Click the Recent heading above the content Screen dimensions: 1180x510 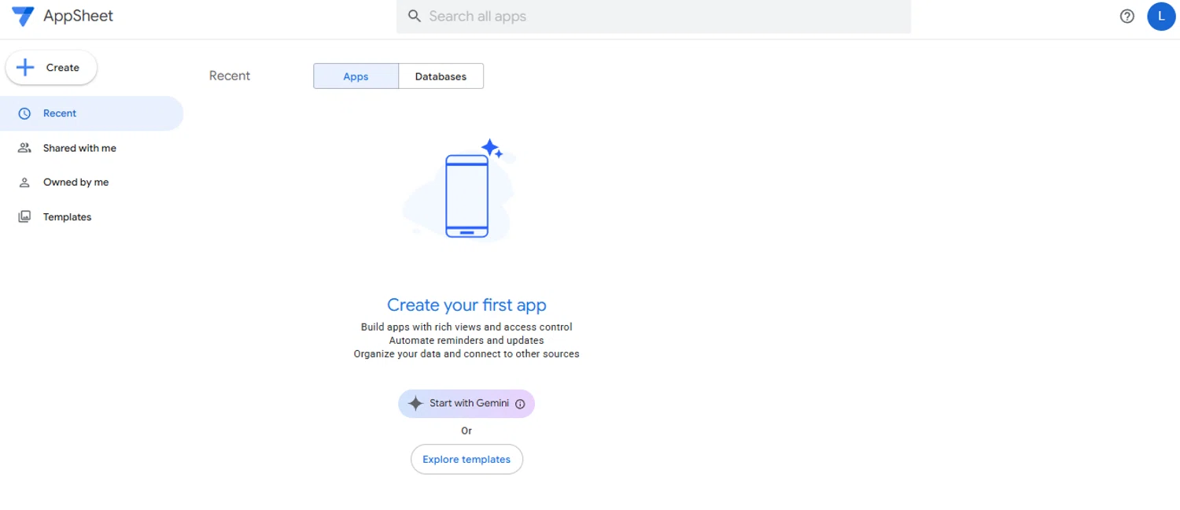coord(230,76)
